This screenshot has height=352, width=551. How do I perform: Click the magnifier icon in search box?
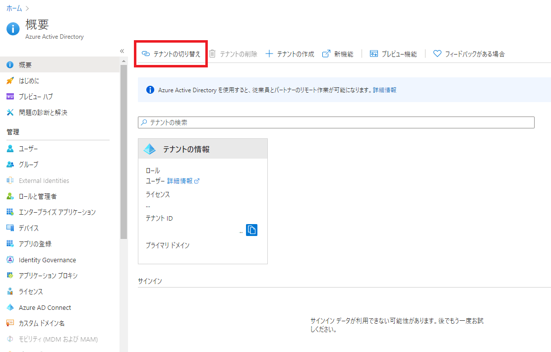point(144,122)
